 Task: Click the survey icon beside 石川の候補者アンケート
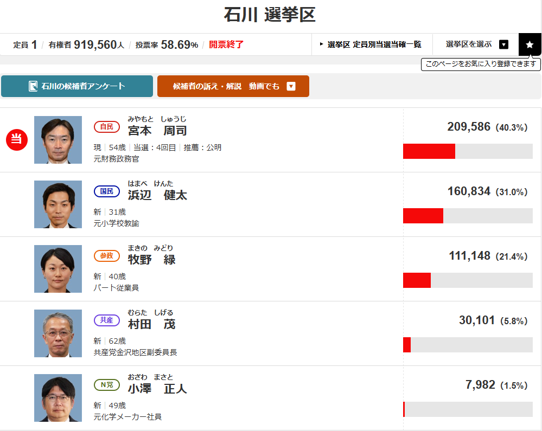[x=33, y=86]
